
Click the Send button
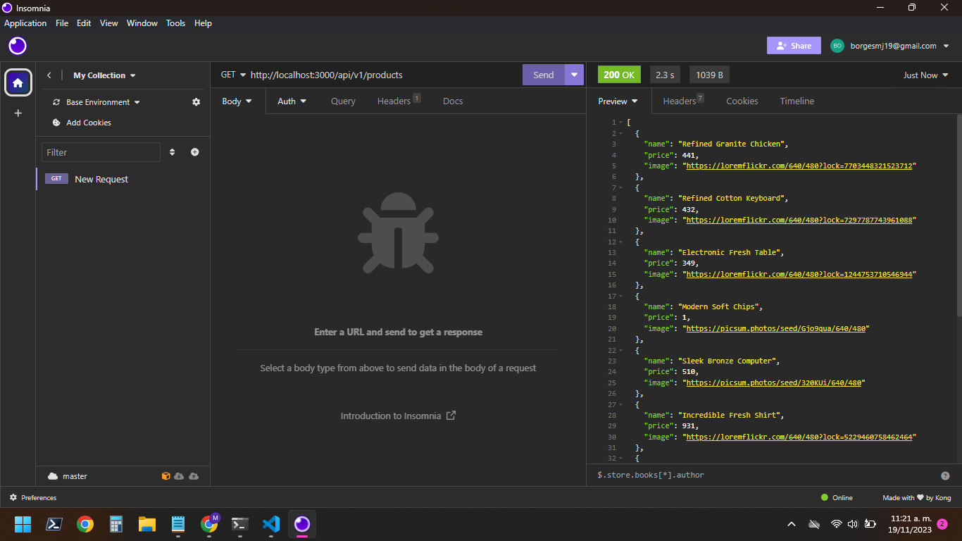click(x=543, y=75)
